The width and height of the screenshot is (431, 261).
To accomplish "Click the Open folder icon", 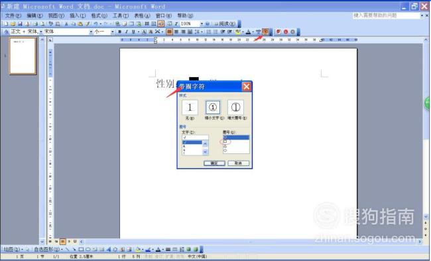I will [x=13, y=24].
